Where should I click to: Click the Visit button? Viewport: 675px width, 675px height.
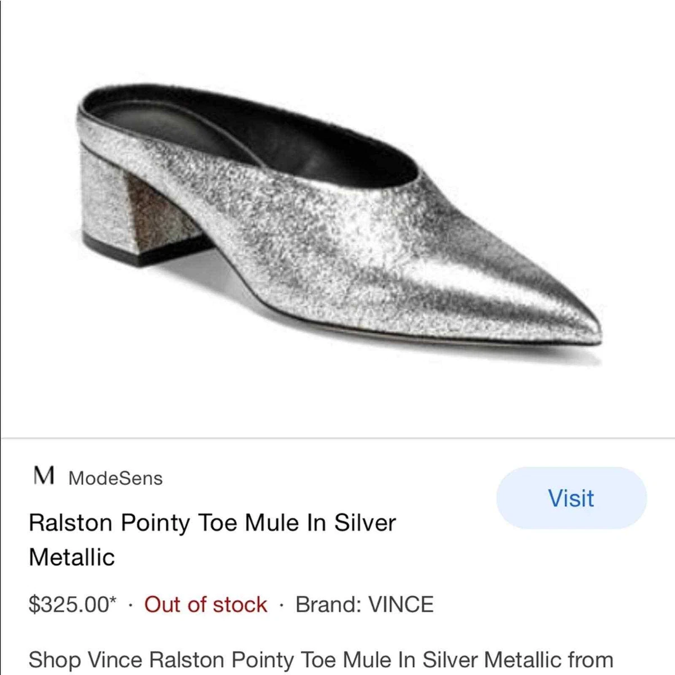click(571, 498)
